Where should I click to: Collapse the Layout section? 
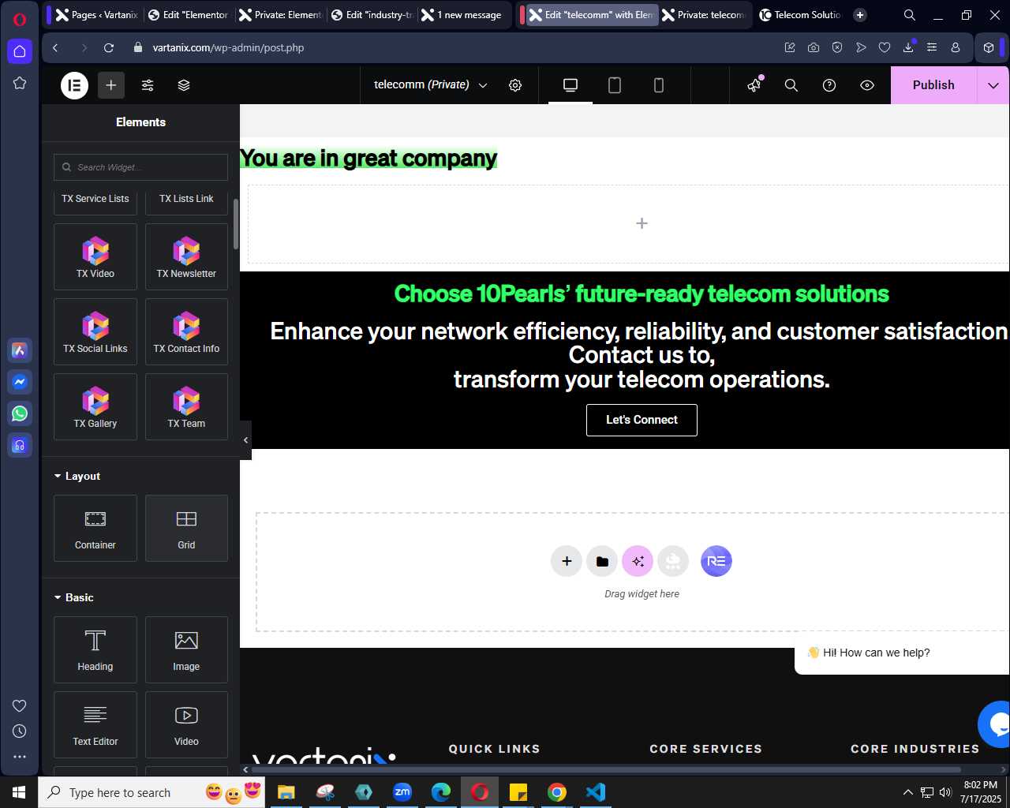click(x=77, y=476)
